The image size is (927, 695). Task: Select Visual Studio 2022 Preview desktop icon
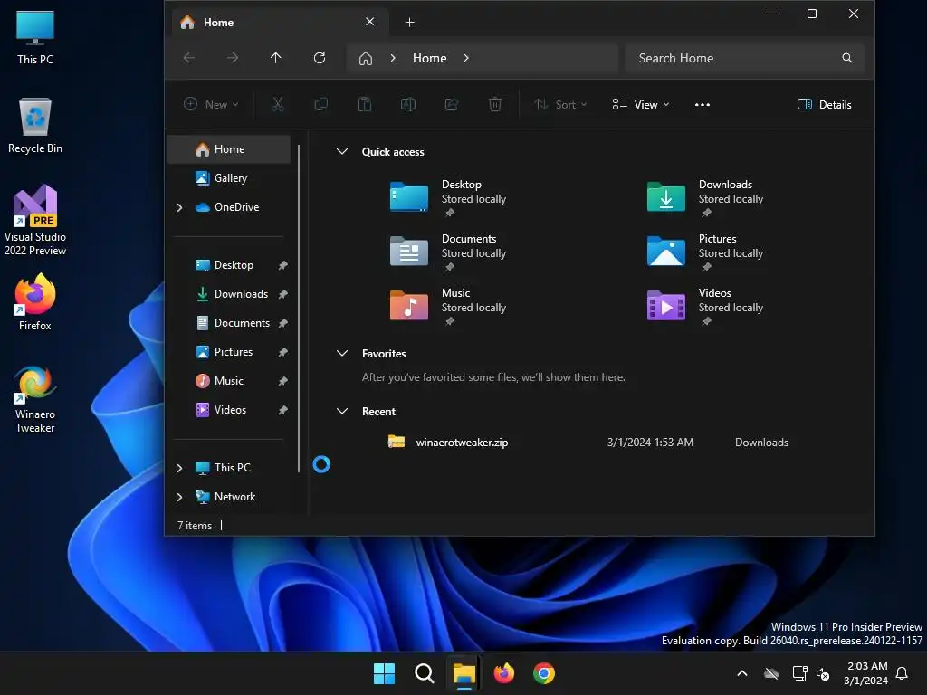click(35, 220)
